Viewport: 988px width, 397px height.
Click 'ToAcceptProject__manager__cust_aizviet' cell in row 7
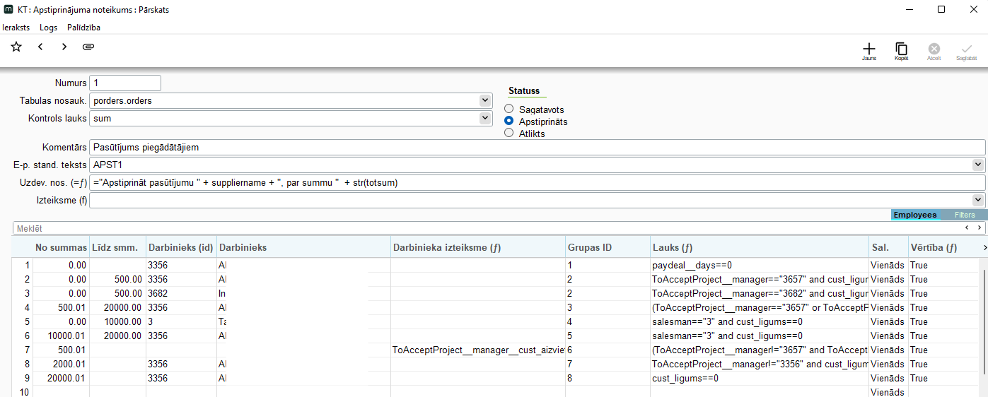[x=477, y=350]
